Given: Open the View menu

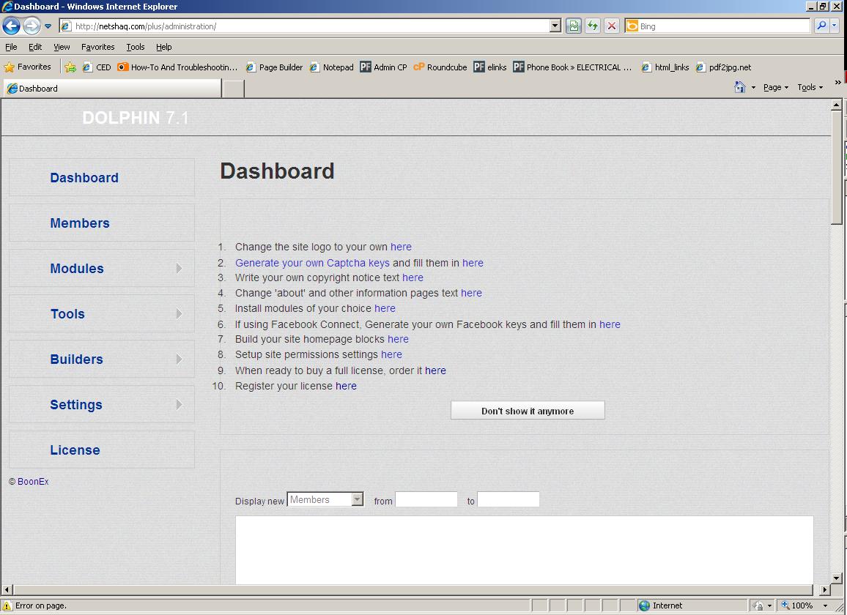Looking at the screenshot, I should tap(62, 47).
